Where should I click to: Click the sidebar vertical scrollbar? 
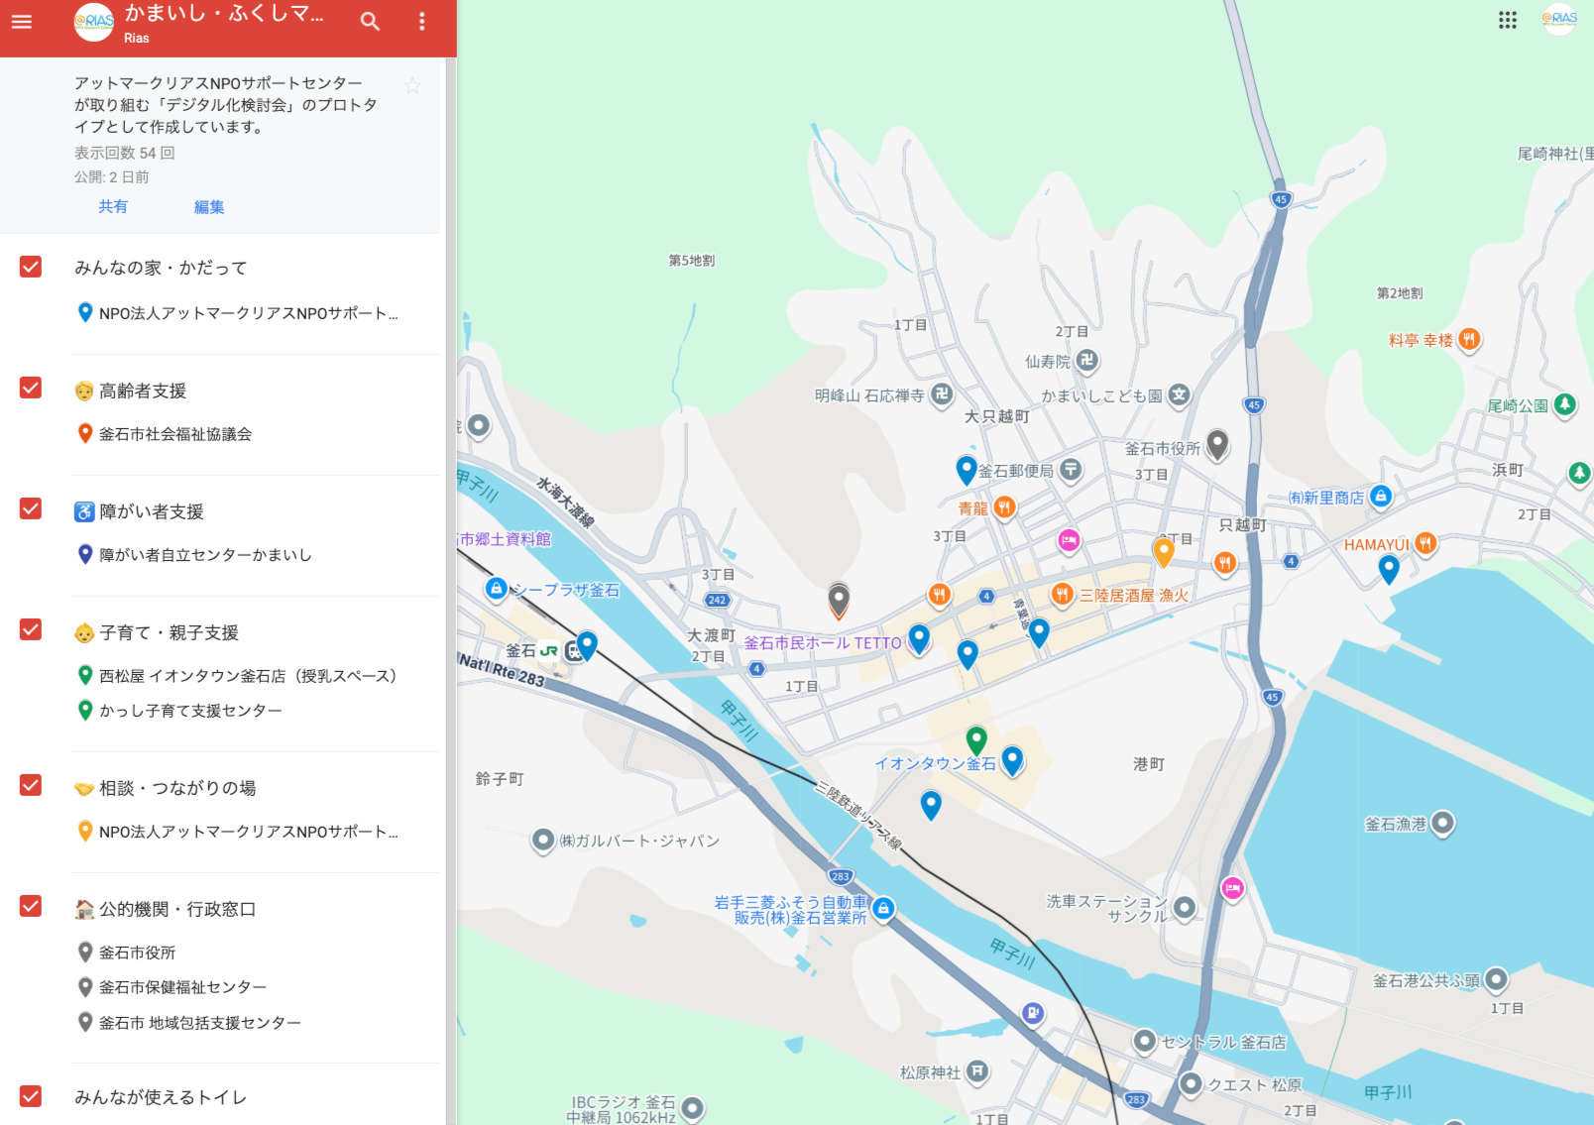451,595
